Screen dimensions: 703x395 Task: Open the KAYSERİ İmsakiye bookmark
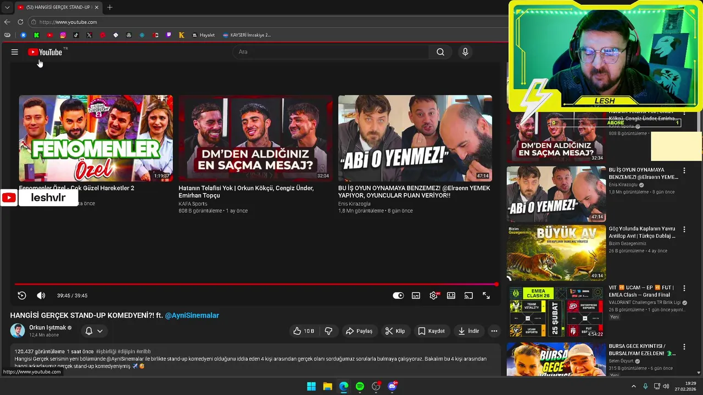[x=247, y=35]
